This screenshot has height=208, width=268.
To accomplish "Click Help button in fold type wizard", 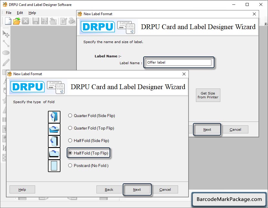I will [x=22, y=189].
